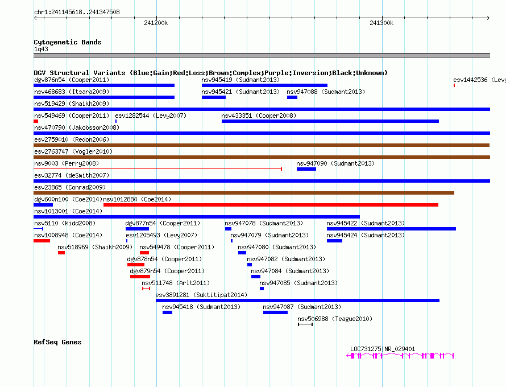Open the nsv945422 (Sudmant2013) blue bar
This screenshot has width=506, height=387.
click(392, 229)
